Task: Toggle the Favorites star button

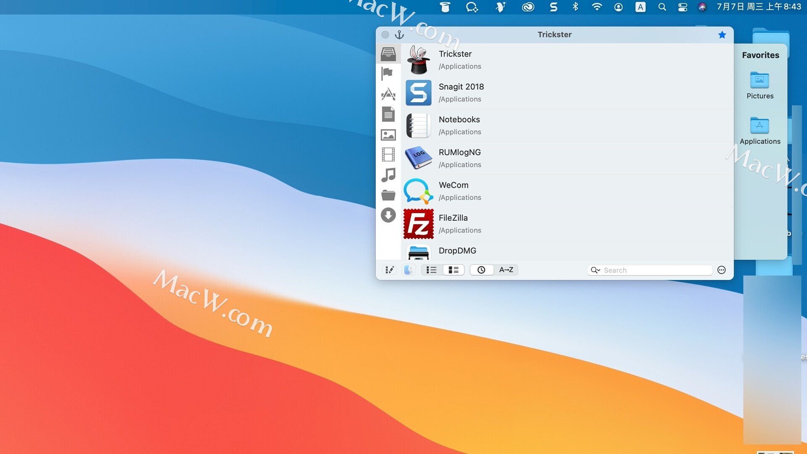Action: point(722,34)
